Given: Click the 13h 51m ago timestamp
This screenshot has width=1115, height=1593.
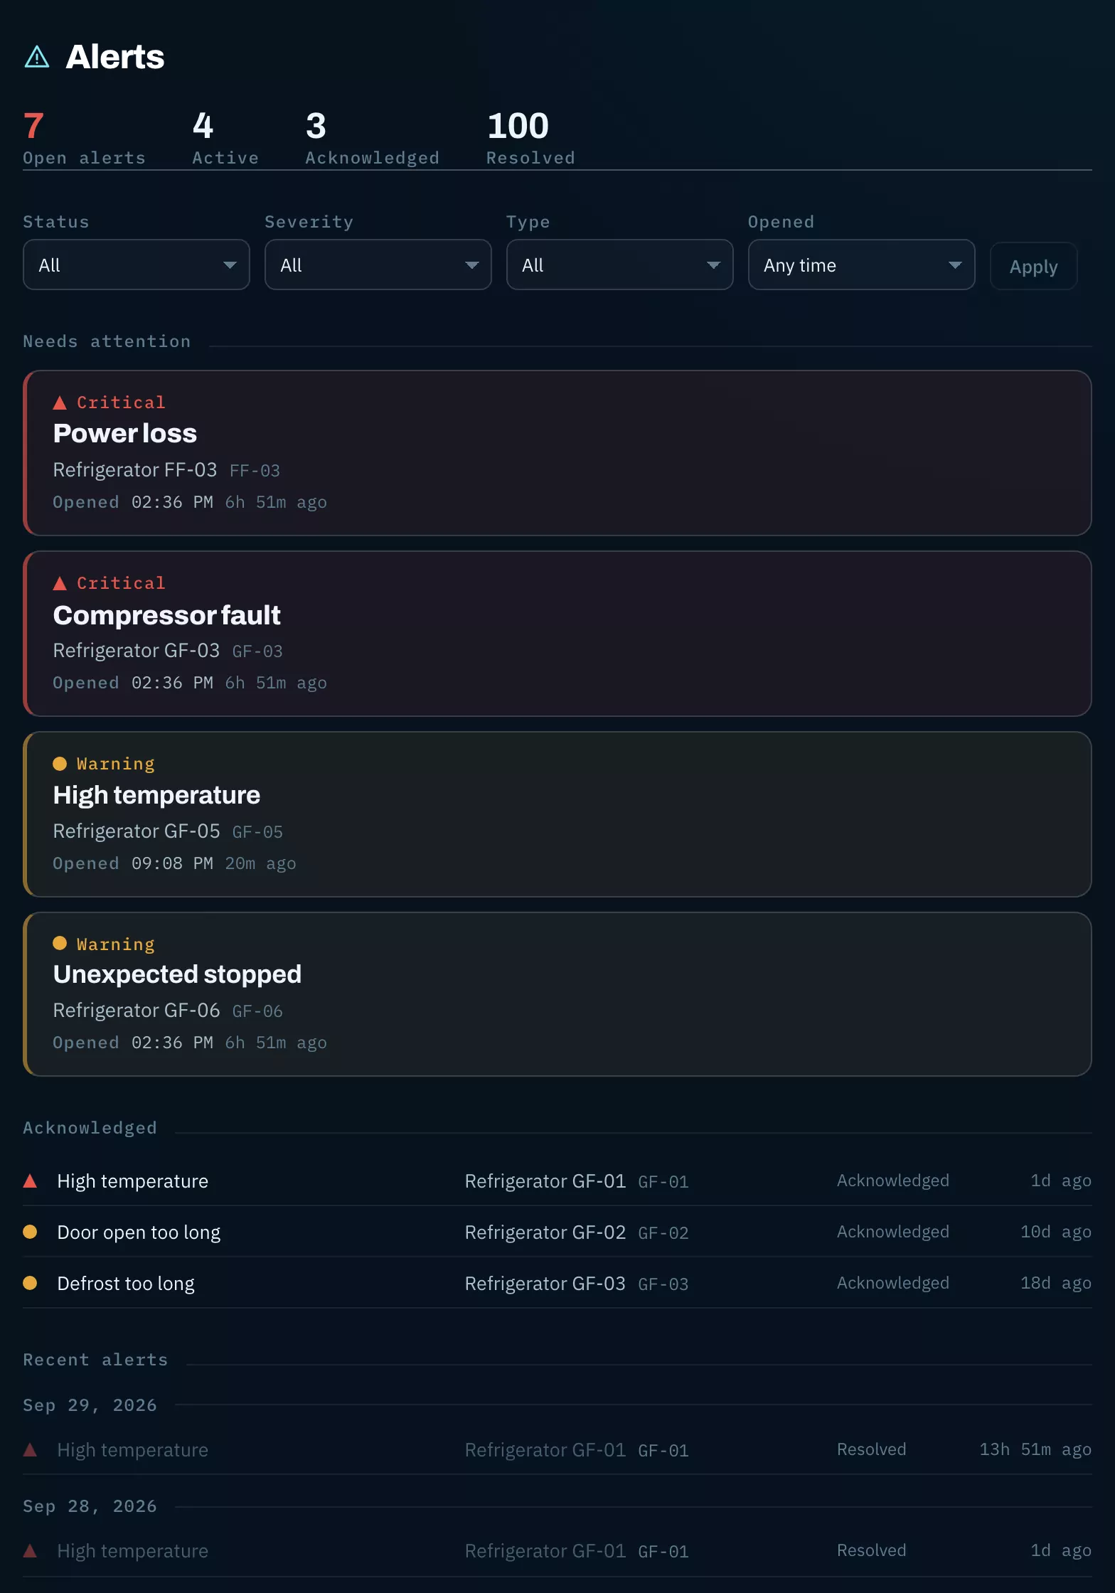Looking at the screenshot, I should pyautogui.click(x=1035, y=1449).
